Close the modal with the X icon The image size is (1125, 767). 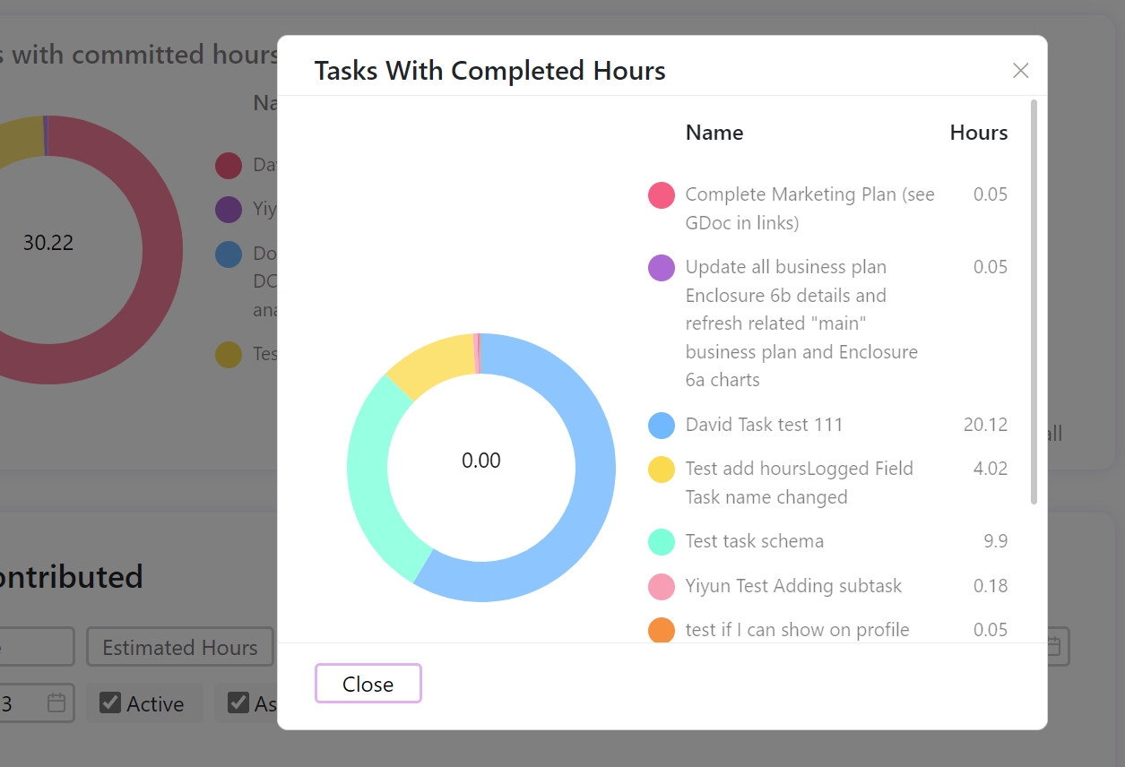[1020, 71]
